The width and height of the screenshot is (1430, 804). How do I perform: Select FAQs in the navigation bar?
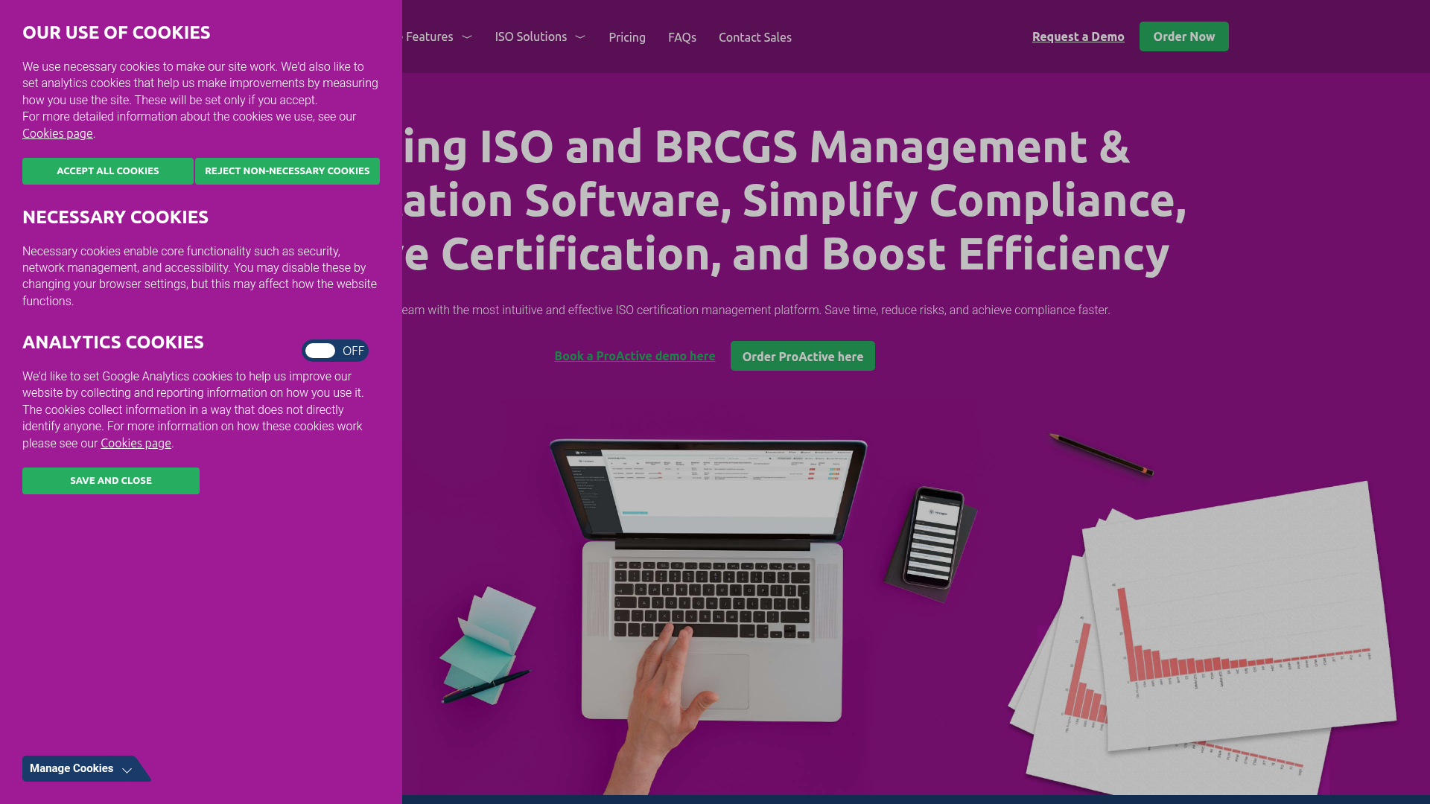[x=681, y=37]
